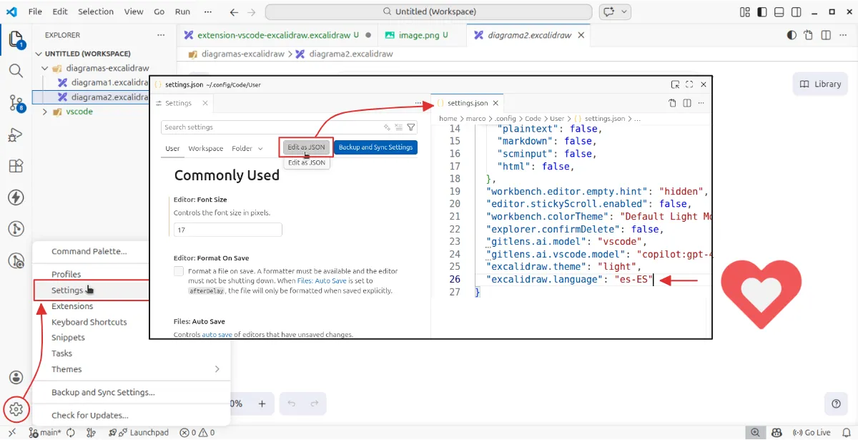The width and height of the screenshot is (858, 440).
Task: Open the Excalidraw Library button
Action: click(x=820, y=84)
